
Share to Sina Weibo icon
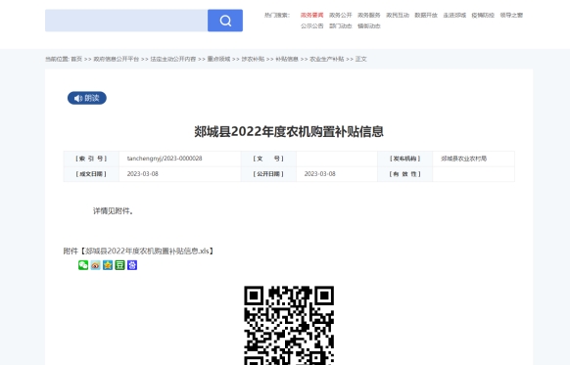pos(95,265)
